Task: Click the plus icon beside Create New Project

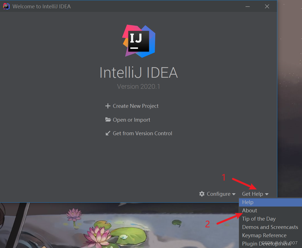Action: [x=108, y=106]
